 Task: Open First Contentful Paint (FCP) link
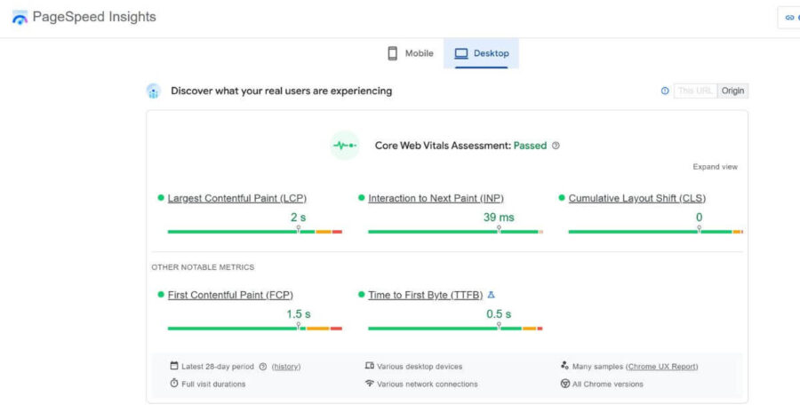click(230, 295)
